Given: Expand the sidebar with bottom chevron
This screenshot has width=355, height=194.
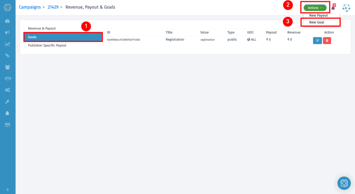Looking at the screenshot, I should (x=7, y=189).
